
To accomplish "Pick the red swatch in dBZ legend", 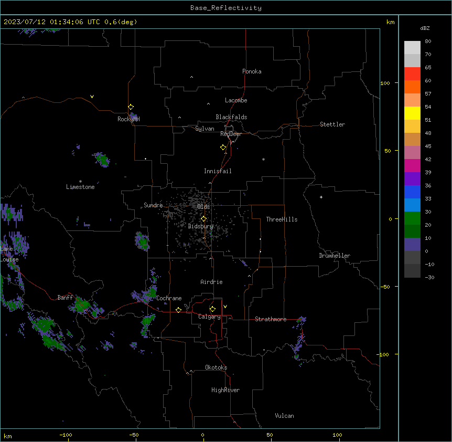I will 412,73.
